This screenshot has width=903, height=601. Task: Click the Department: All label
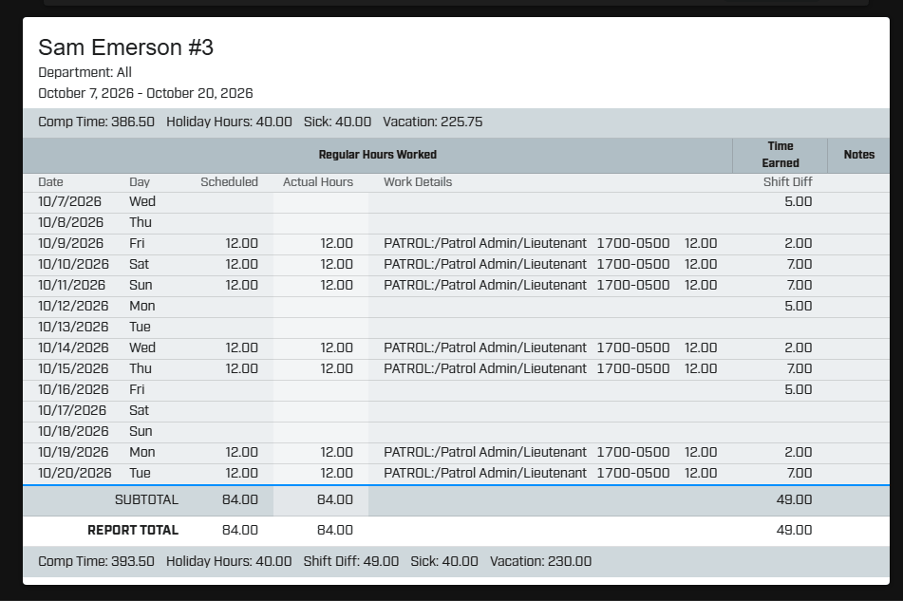click(85, 72)
